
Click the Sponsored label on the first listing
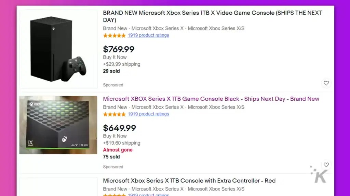(x=113, y=85)
